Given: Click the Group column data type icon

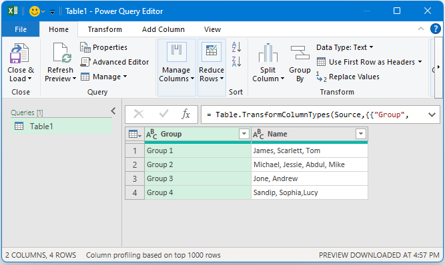Looking at the screenshot, I should pos(151,134).
